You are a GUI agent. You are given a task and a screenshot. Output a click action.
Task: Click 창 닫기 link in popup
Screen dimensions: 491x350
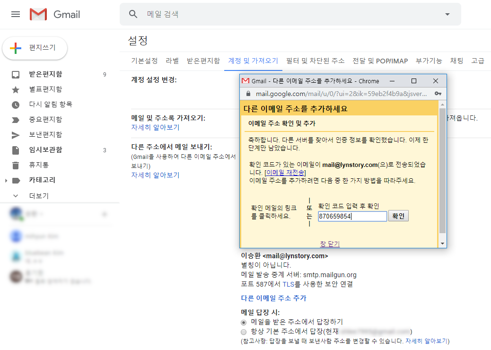pyautogui.click(x=330, y=244)
